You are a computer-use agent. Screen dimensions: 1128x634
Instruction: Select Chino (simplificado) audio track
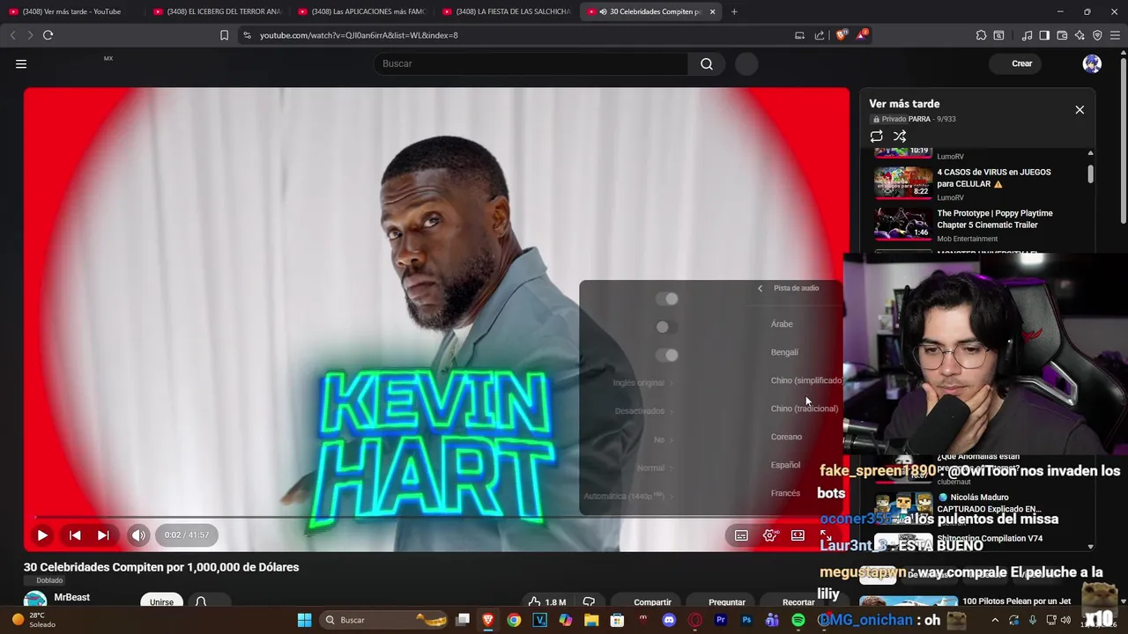805,380
